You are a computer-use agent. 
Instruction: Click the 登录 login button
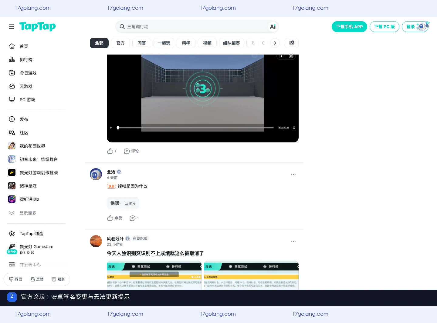[x=415, y=27]
